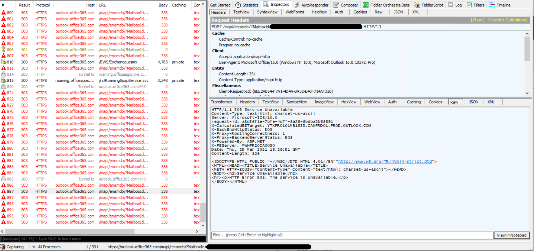The image size is (534, 251).
Task: Select the Inspectors tab icon
Action: [x=266, y=4]
